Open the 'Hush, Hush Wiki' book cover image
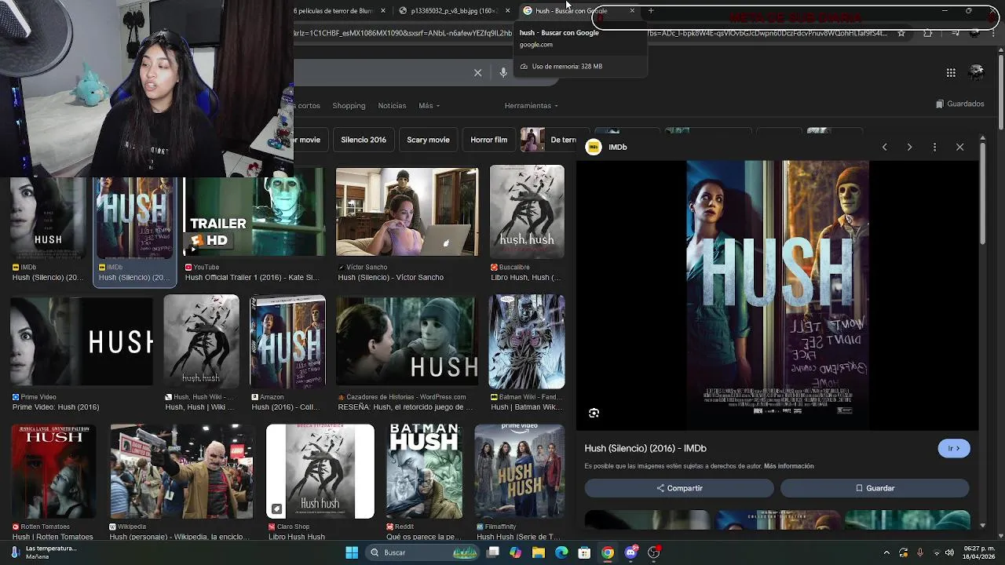1005x565 pixels. [201, 342]
